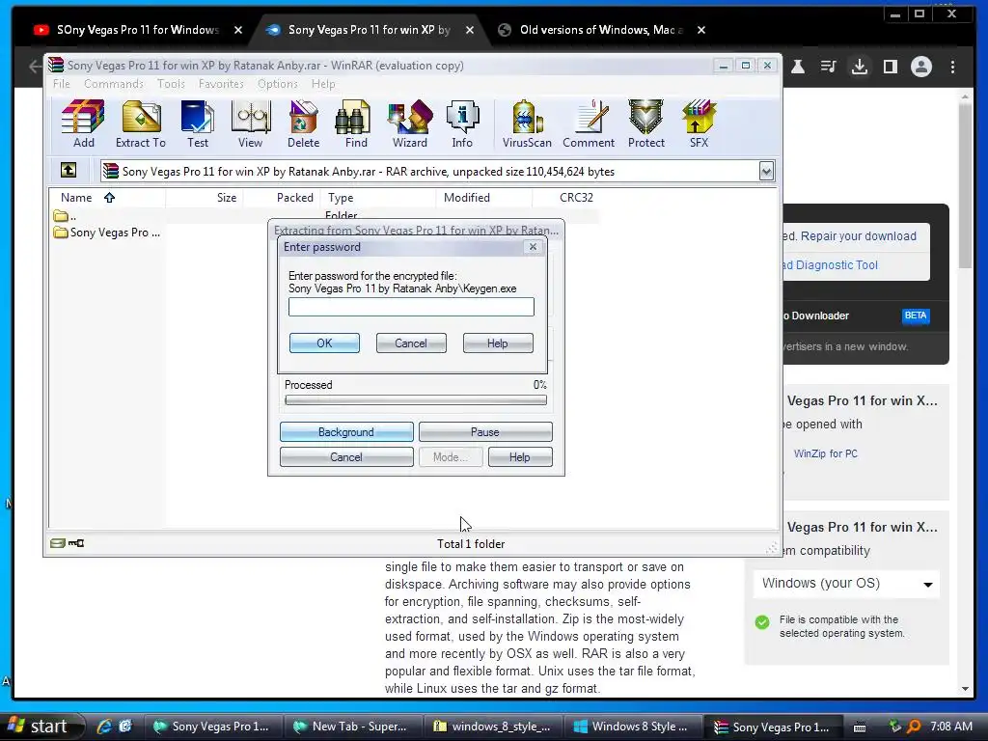Click OK in Enter password dialog

point(324,343)
